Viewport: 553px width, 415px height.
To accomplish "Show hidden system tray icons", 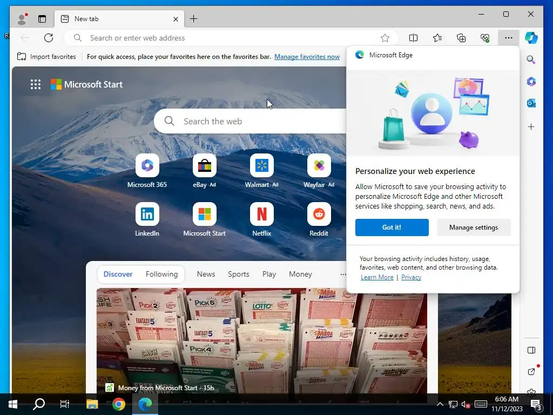I will pyautogui.click(x=440, y=404).
